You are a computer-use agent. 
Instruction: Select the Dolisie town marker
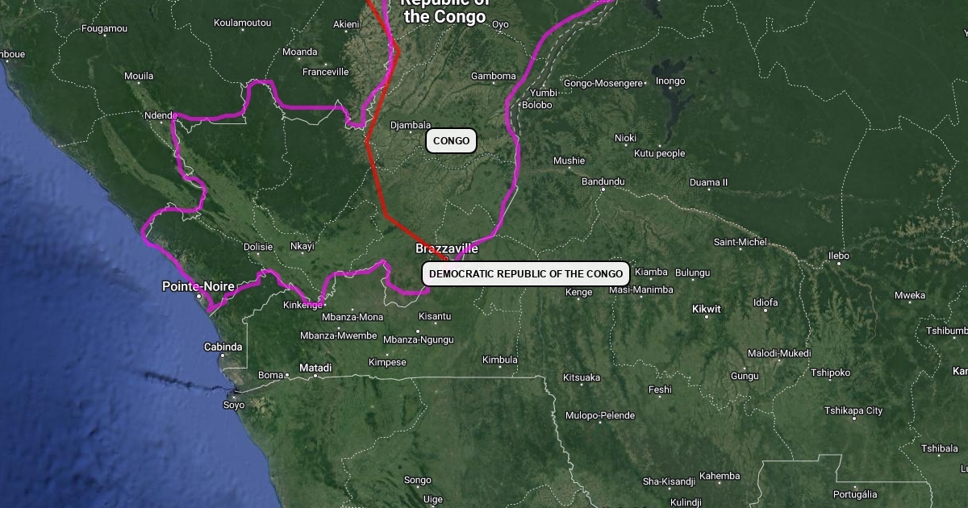coord(258,256)
